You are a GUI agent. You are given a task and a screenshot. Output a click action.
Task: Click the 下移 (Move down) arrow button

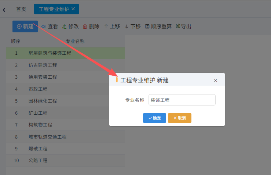pyautogui.click(x=133, y=26)
